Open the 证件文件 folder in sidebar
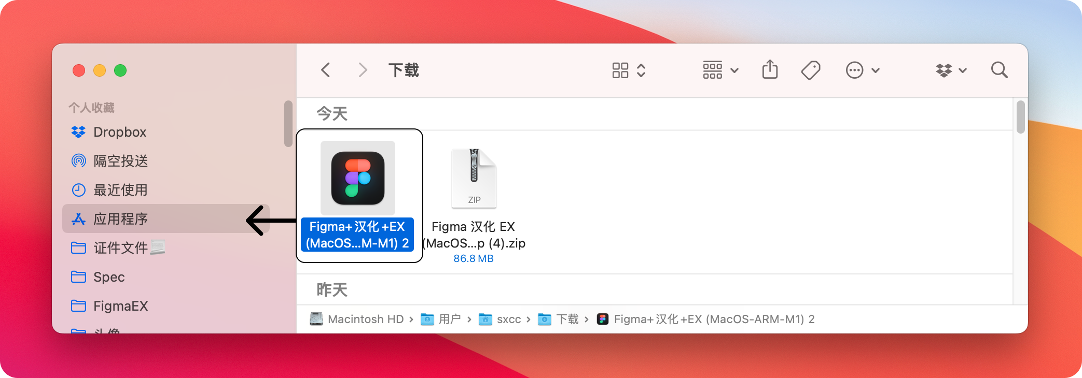 [166, 248]
